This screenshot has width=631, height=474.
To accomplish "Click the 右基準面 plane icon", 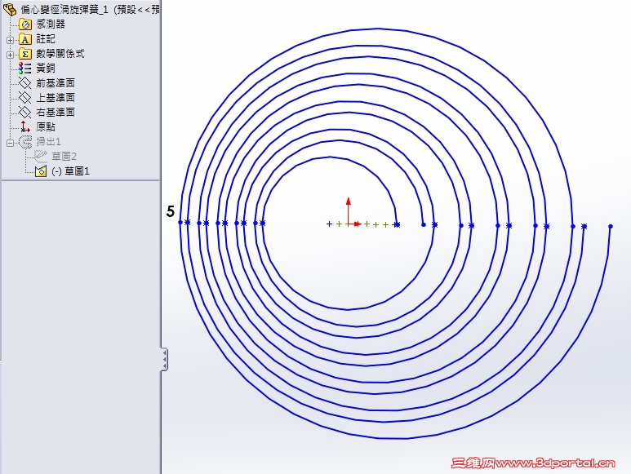I will (25, 112).
